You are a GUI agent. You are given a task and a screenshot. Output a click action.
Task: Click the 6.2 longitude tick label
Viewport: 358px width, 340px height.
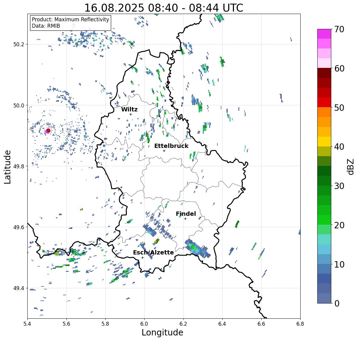pos(183,324)
